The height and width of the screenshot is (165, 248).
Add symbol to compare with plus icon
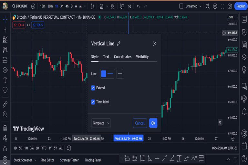tap(33, 6)
